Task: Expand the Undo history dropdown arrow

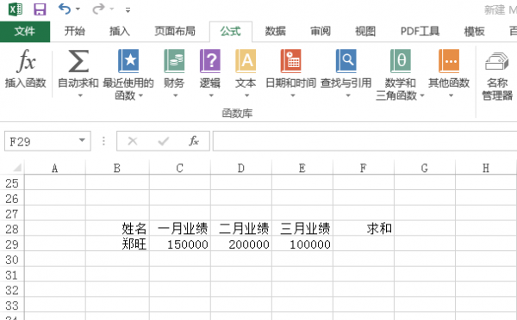Action: [x=78, y=9]
